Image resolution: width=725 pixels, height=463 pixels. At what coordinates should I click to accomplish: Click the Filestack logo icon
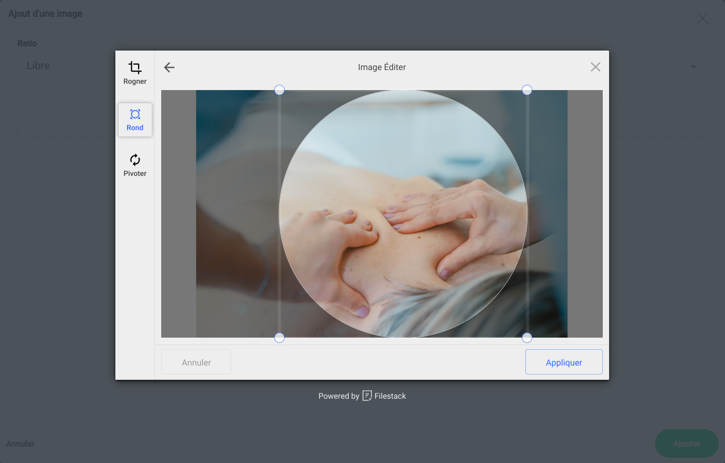coord(367,396)
